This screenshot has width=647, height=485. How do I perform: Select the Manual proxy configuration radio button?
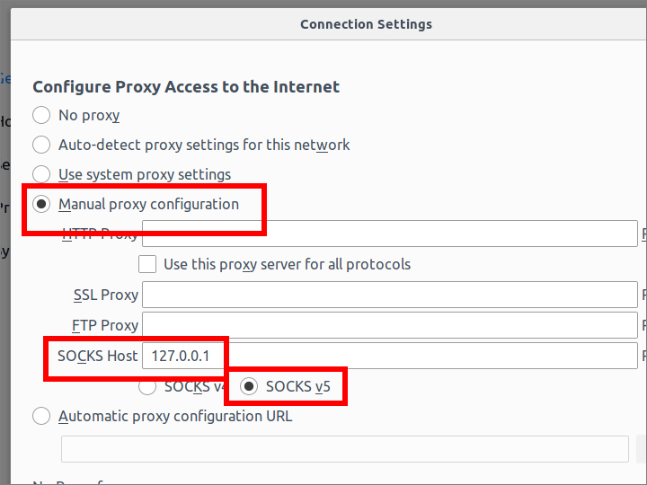(41, 204)
